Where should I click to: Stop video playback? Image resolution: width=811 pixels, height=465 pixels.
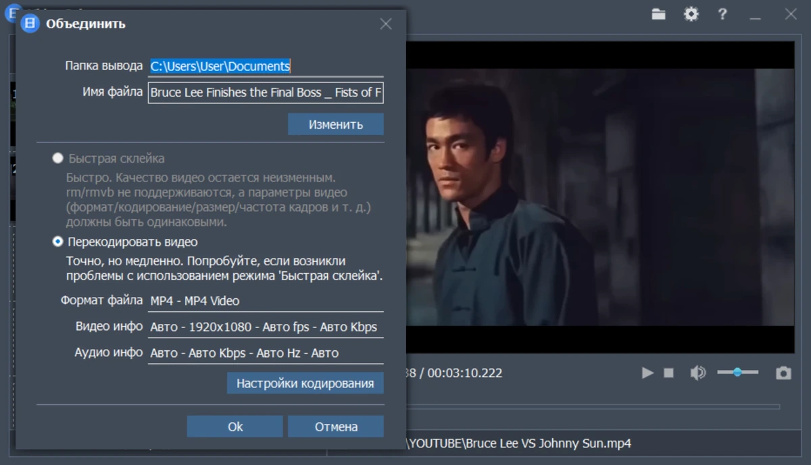pos(668,373)
